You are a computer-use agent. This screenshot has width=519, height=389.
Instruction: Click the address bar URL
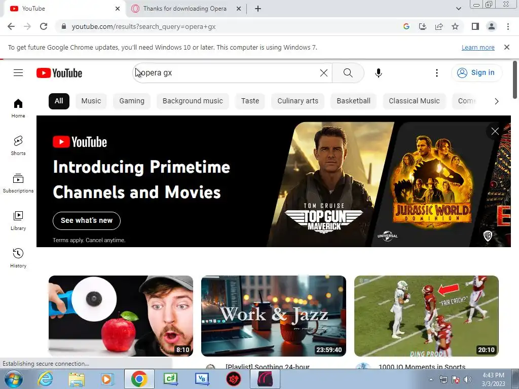point(143,26)
